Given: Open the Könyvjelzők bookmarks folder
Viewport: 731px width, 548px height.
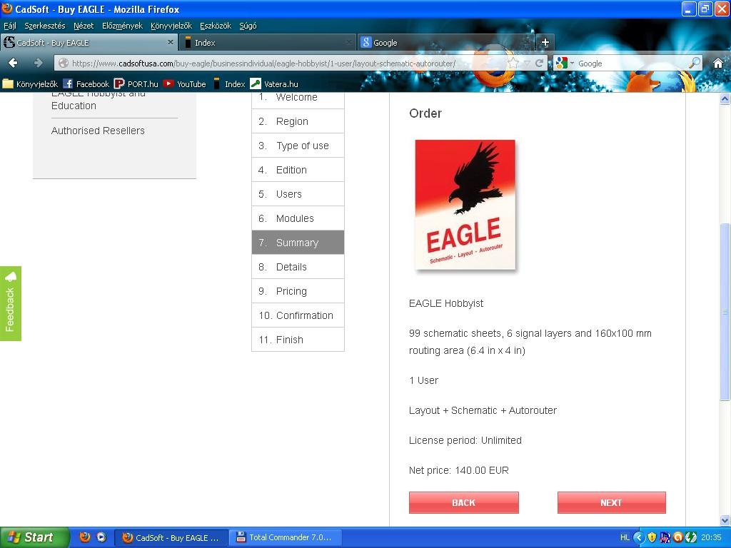Looking at the screenshot, I should (30, 84).
